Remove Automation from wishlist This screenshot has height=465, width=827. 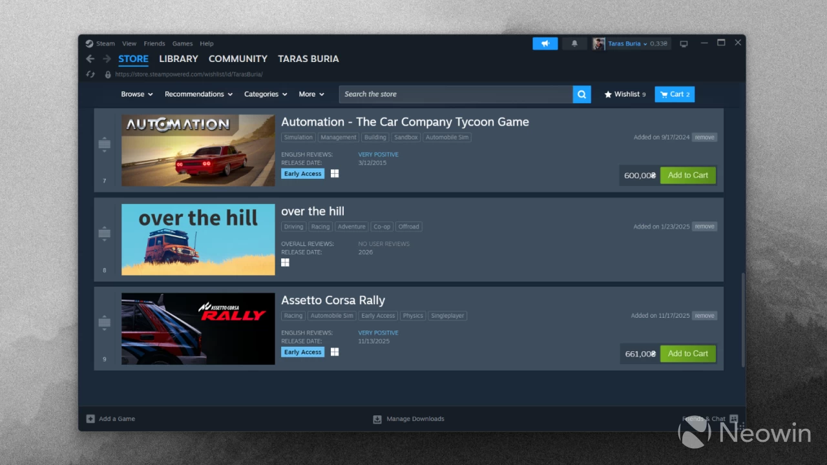[704, 138]
